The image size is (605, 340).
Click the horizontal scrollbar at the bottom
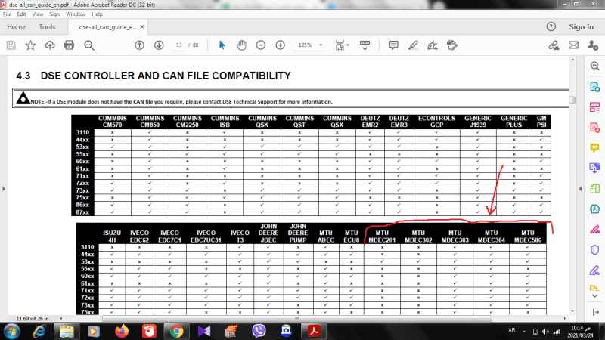pos(297,318)
